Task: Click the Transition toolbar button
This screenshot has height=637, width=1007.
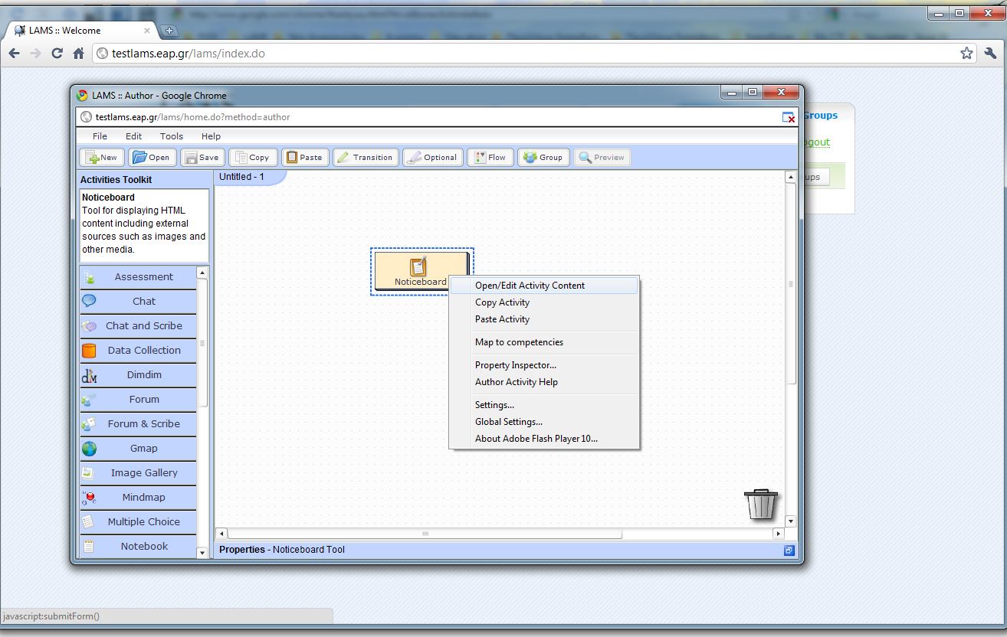Action: tap(366, 157)
